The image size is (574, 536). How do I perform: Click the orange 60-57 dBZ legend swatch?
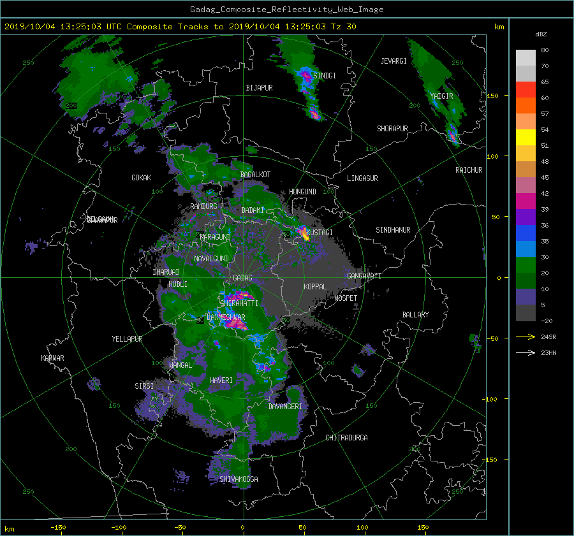coord(526,105)
